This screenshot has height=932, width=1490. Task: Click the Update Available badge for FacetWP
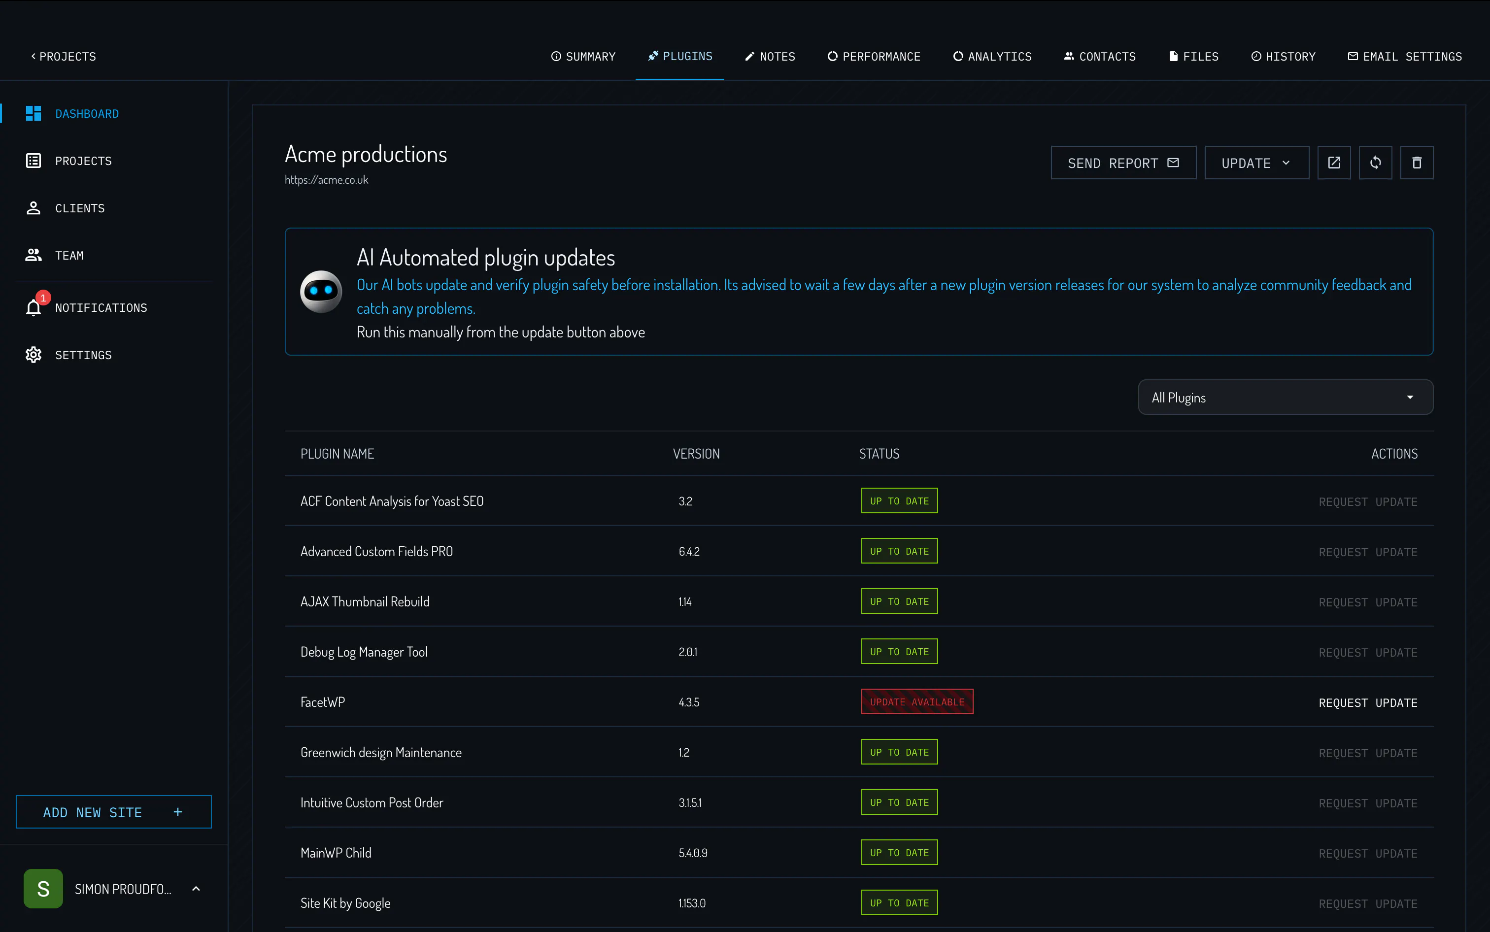coord(917,701)
